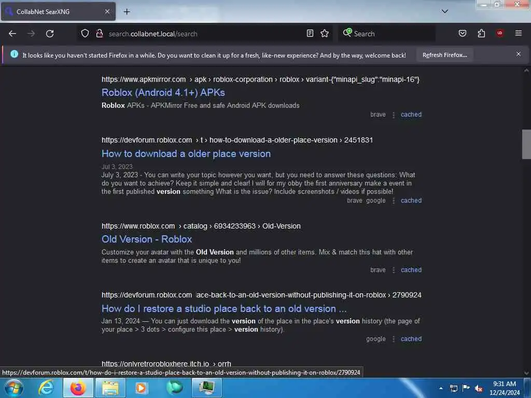Open a new browser tab
The height and width of the screenshot is (398, 531).
(127, 11)
